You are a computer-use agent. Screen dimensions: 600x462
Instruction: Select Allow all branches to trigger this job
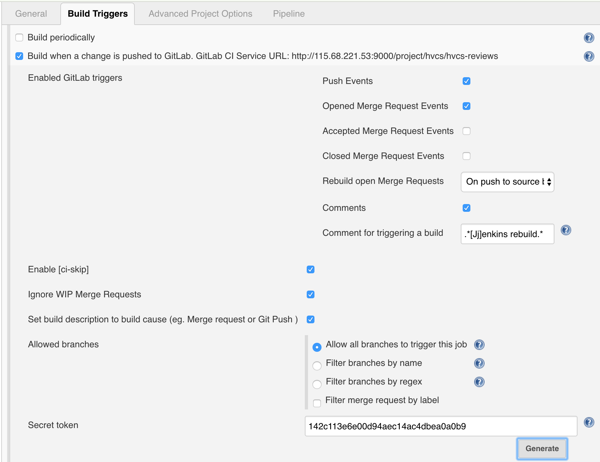317,347
